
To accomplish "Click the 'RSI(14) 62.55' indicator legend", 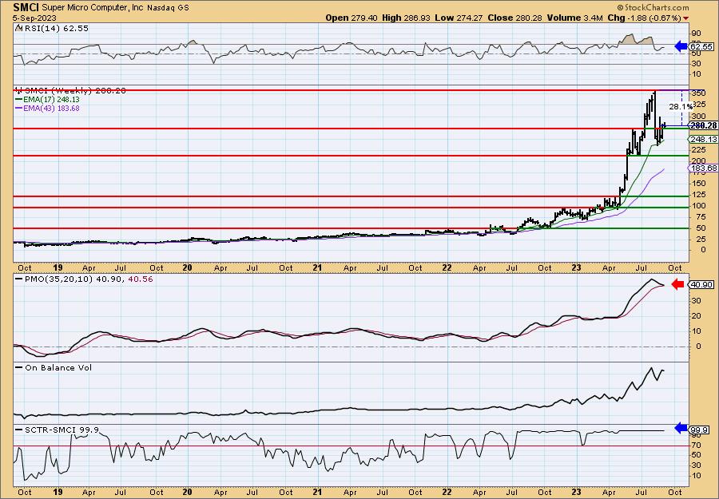I will tap(52, 28).
